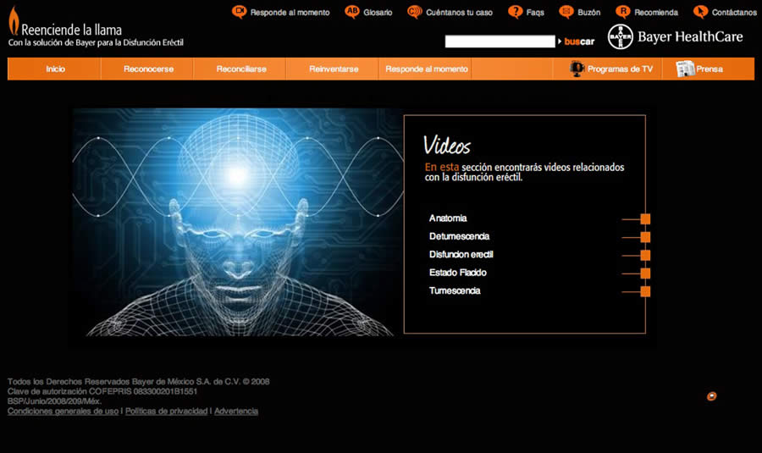Screen dimensions: 762x453
Task: Select the Reconocerse menu item
Action: point(148,69)
